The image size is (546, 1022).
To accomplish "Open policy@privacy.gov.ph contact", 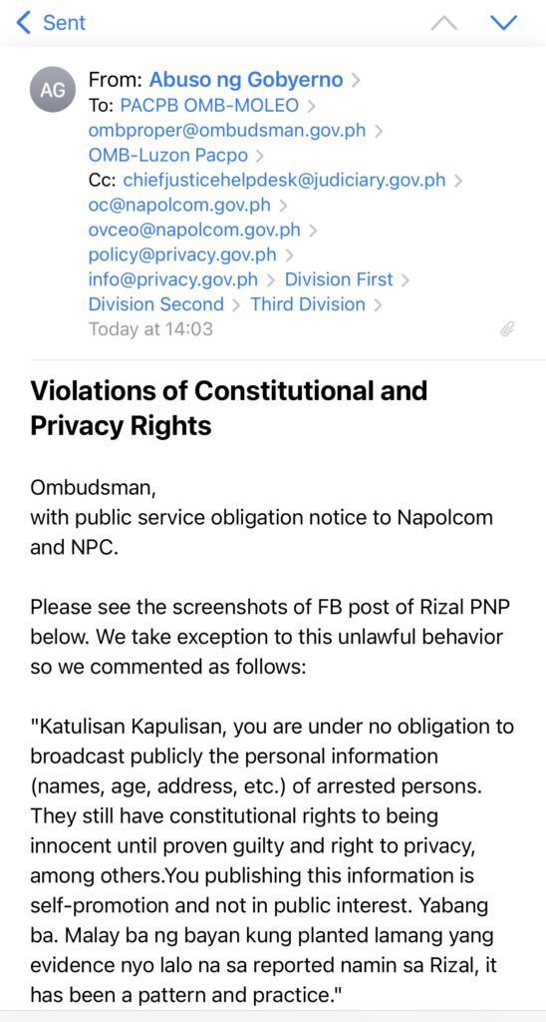I will click(182, 255).
